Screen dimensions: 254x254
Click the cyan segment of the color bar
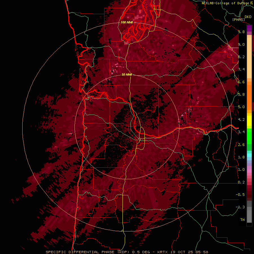coord(249,155)
